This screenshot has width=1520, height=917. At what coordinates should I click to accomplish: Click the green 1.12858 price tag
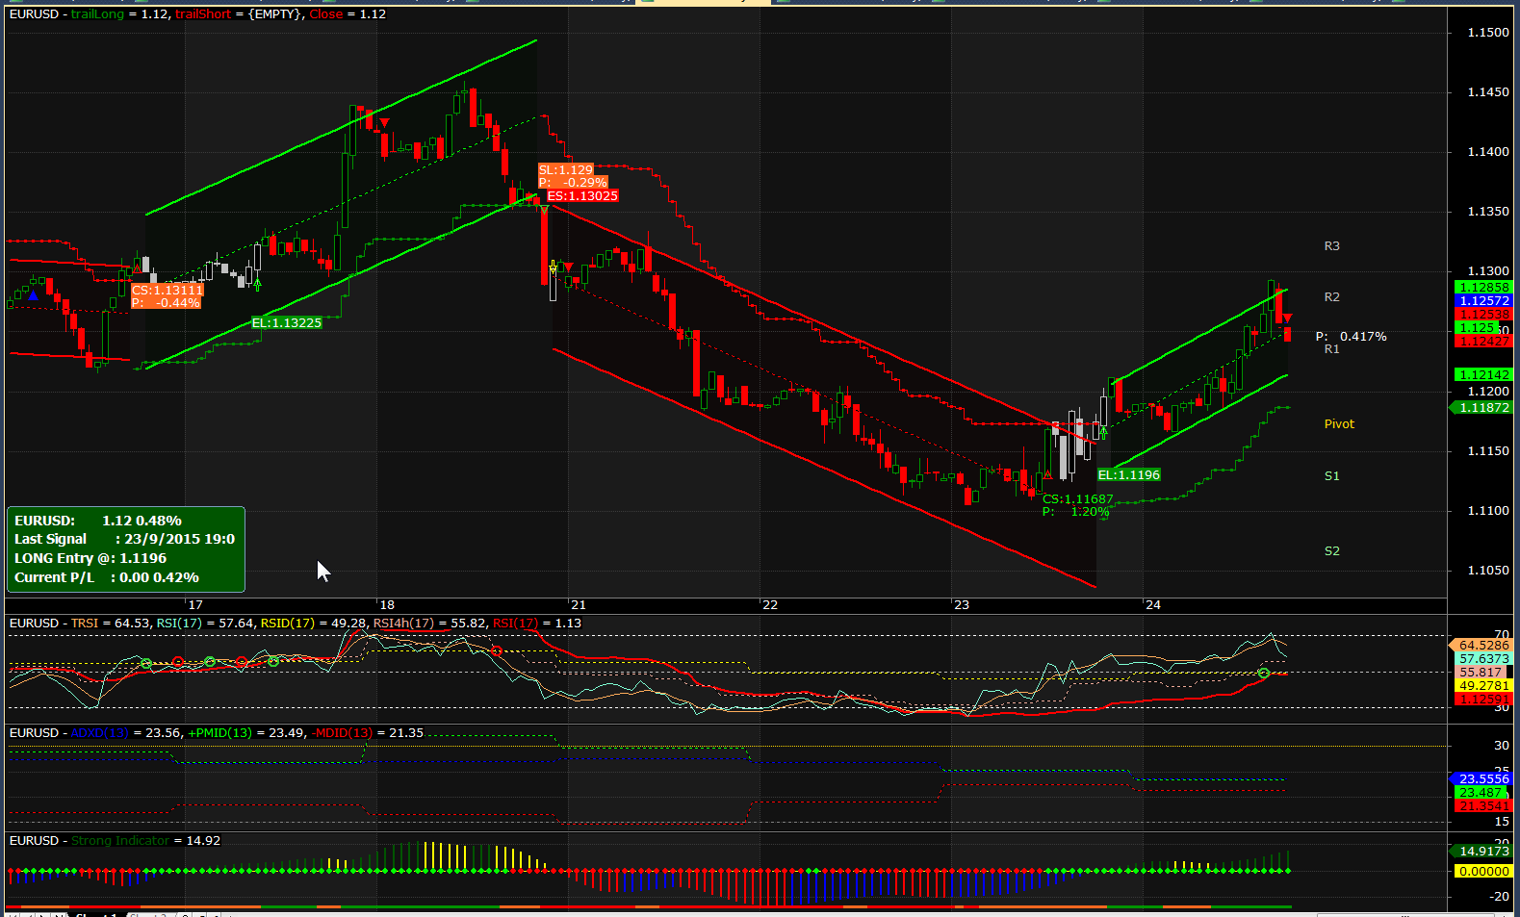pos(1483,287)
